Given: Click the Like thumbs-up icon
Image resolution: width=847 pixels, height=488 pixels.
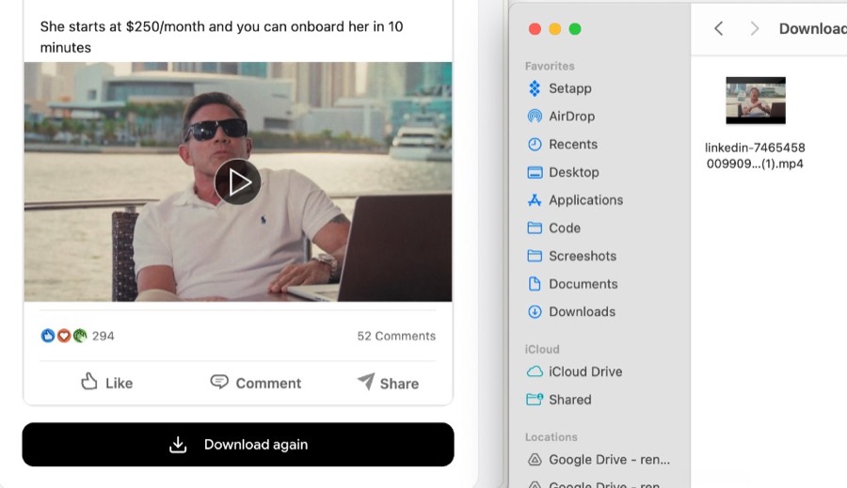Looking at the screenshot, I should [89, 382].
